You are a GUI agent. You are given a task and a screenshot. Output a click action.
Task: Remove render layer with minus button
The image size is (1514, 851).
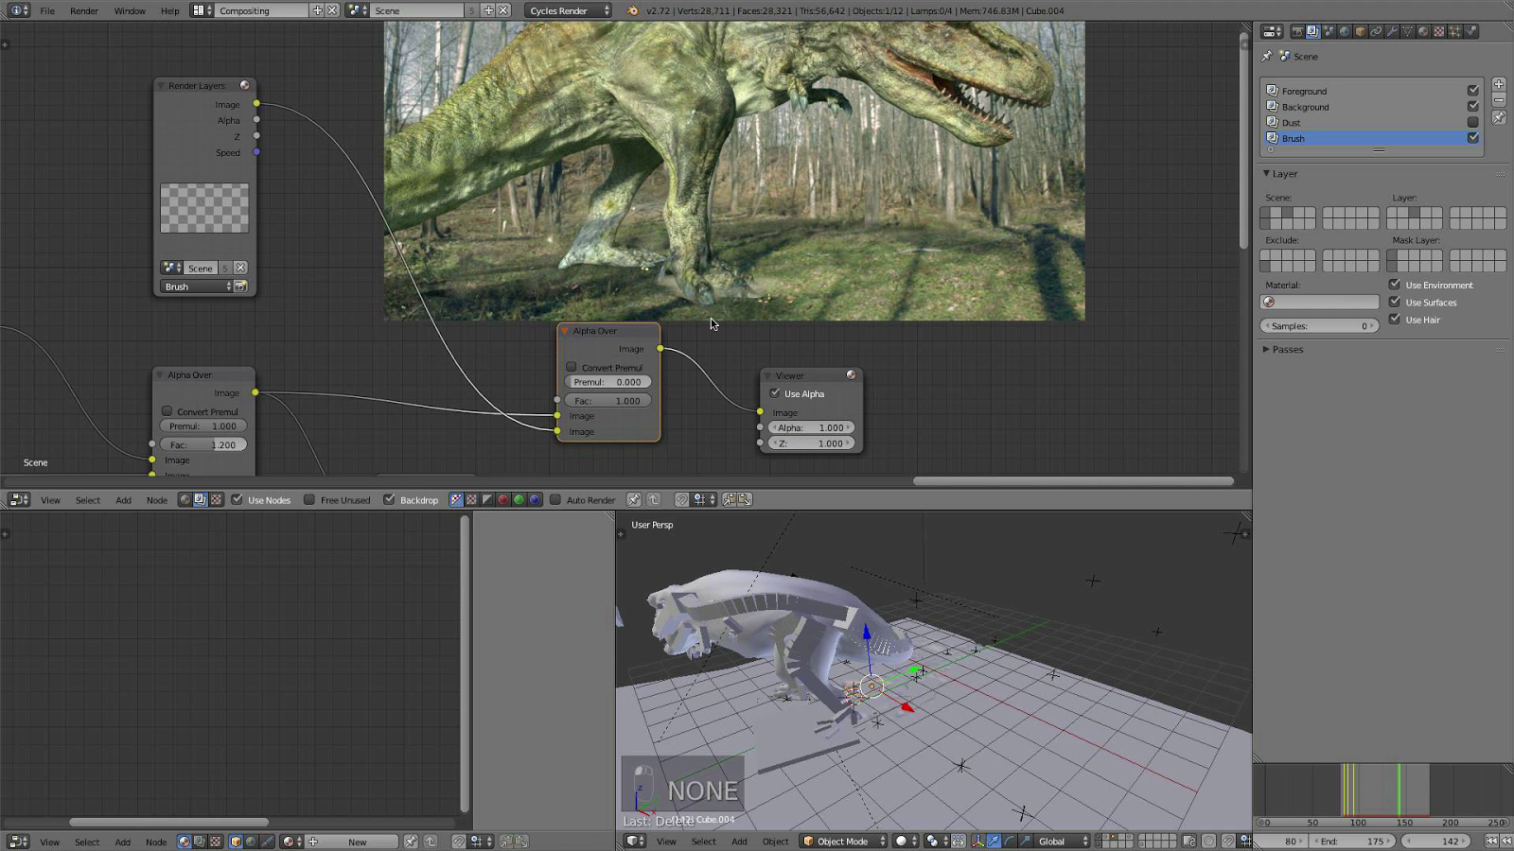coord(1499,100)
